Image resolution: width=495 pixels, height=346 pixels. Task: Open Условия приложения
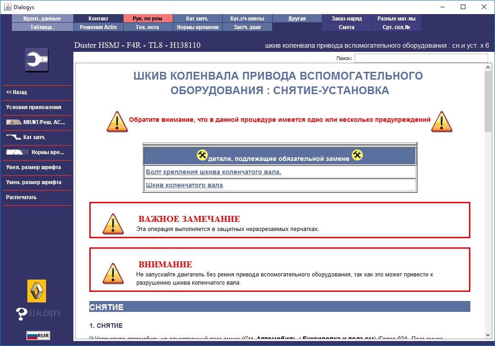pyautogui.click(x=37, y=107)
